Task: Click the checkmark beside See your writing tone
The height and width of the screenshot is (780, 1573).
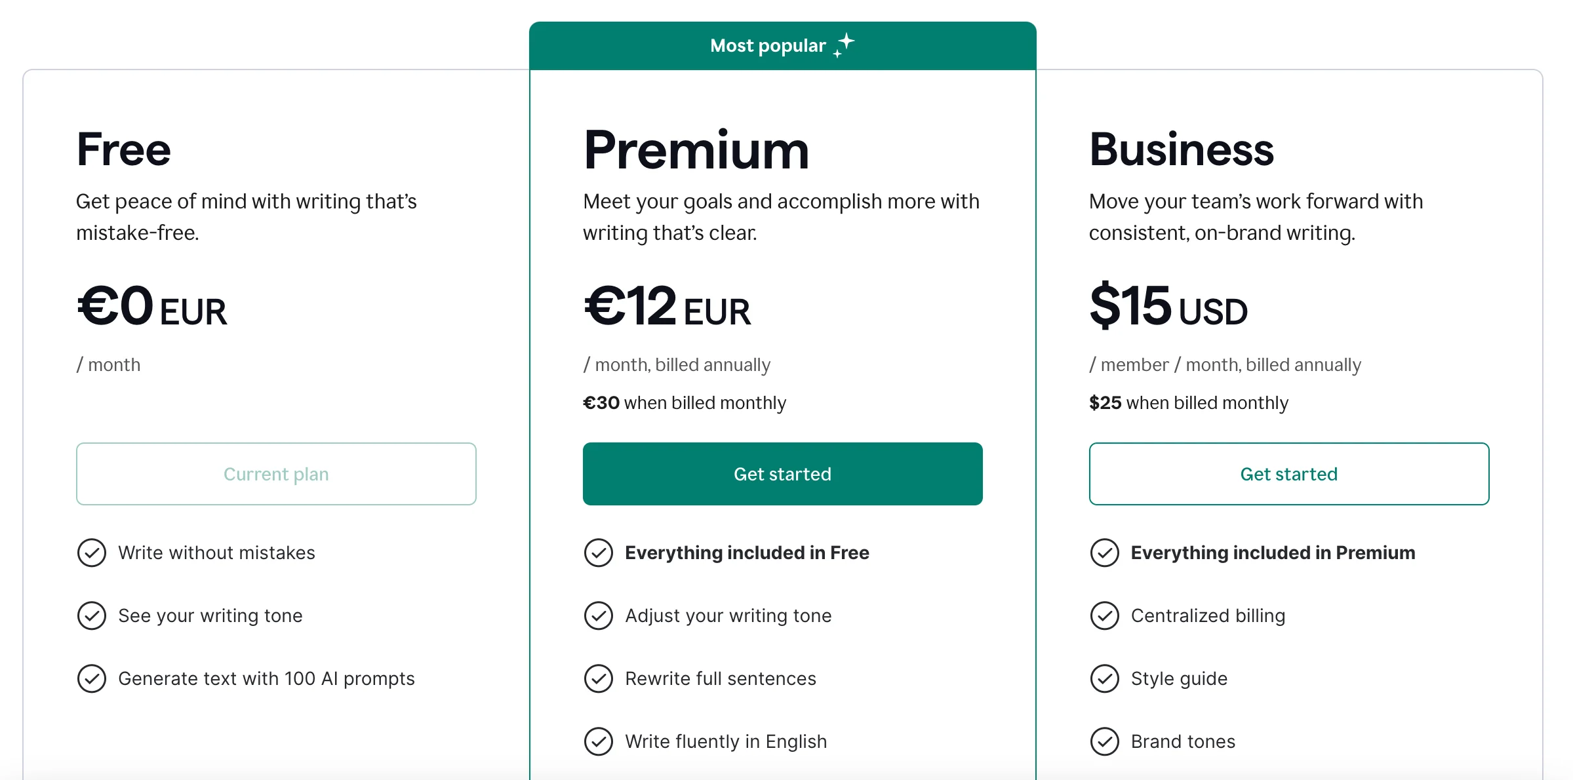Action: pos(92,615)
